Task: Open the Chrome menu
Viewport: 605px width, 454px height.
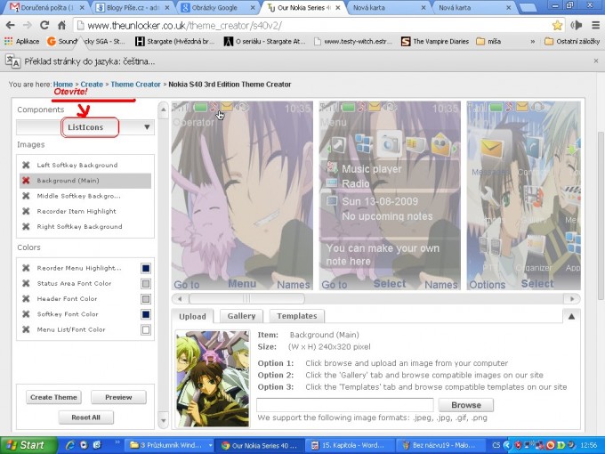Action: tap(595, 26)
